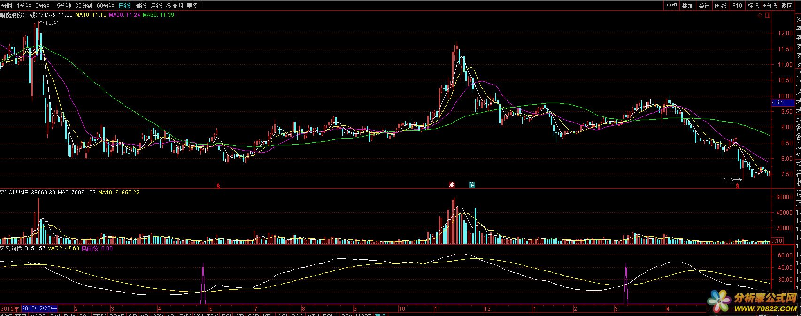Image resolution: width=801 pixels, height=316 pixels.
Task: Switch to the 日线 daily chart tab
Action: click(124, 6)
